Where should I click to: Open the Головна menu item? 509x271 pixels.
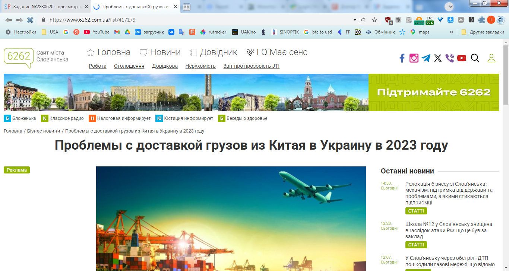tap(109, 52)
